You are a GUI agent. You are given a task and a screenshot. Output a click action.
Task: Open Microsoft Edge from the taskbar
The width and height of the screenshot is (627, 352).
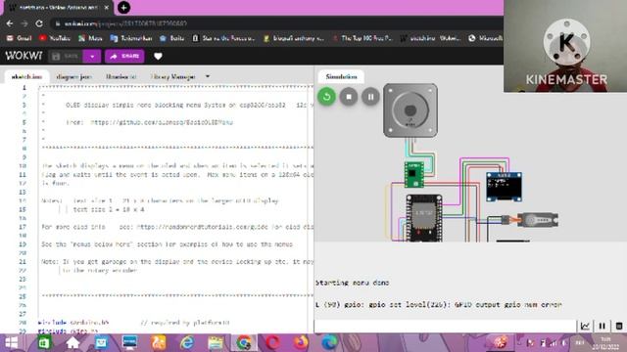tap(329, 343)
